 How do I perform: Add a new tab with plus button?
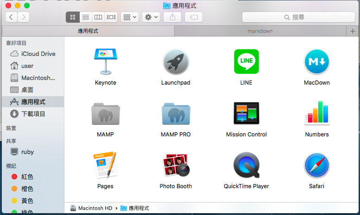click(353, 31)
